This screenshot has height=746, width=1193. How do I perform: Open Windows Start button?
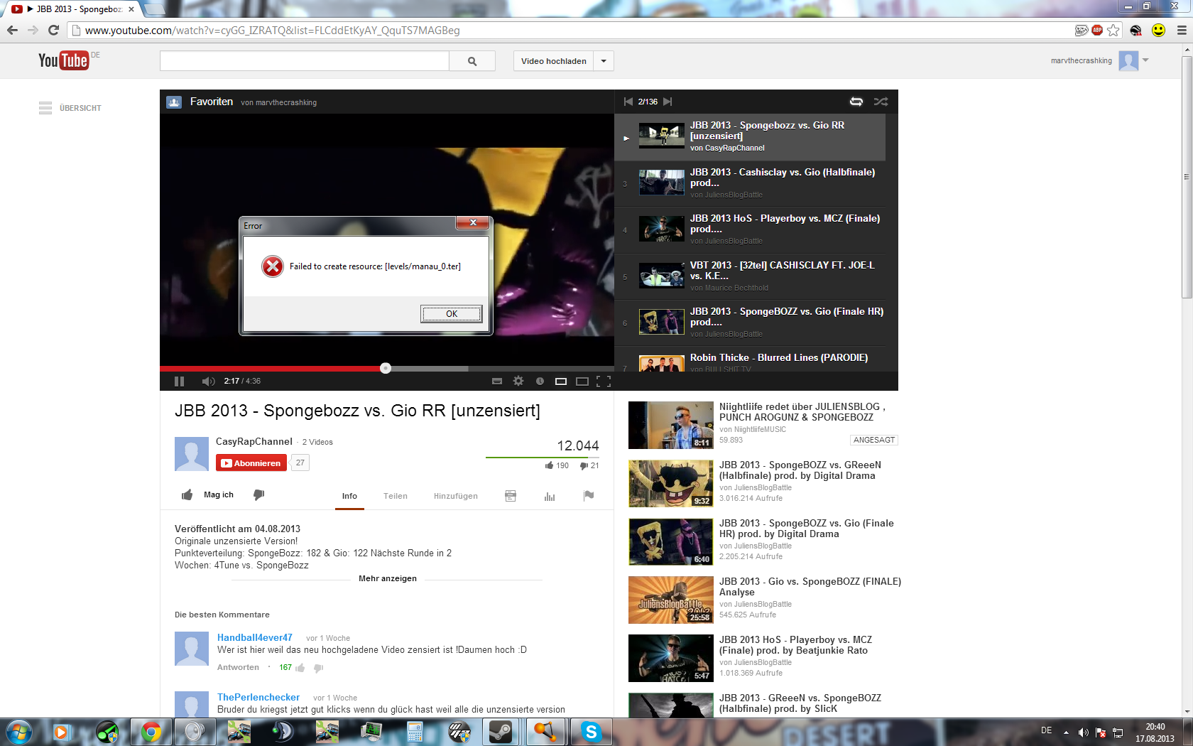point(18,732)
